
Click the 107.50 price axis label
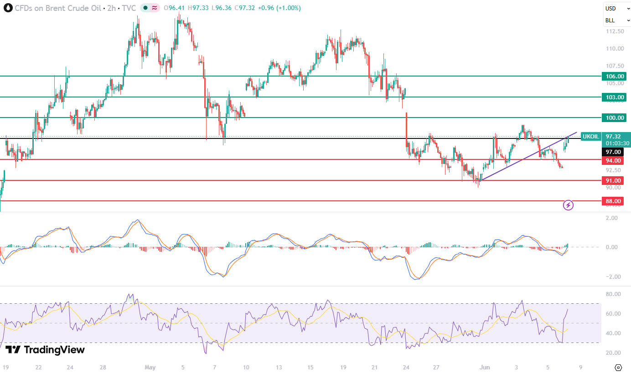(615, 66)
